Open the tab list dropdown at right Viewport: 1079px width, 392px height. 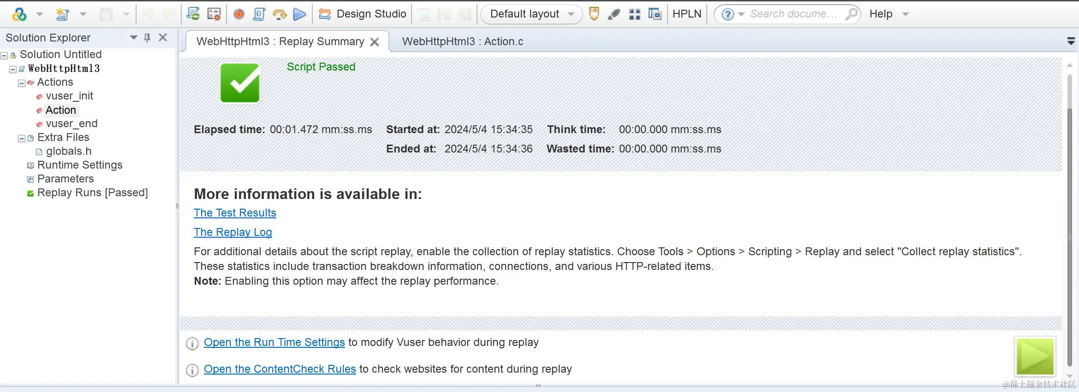[x=1071, y=41]
